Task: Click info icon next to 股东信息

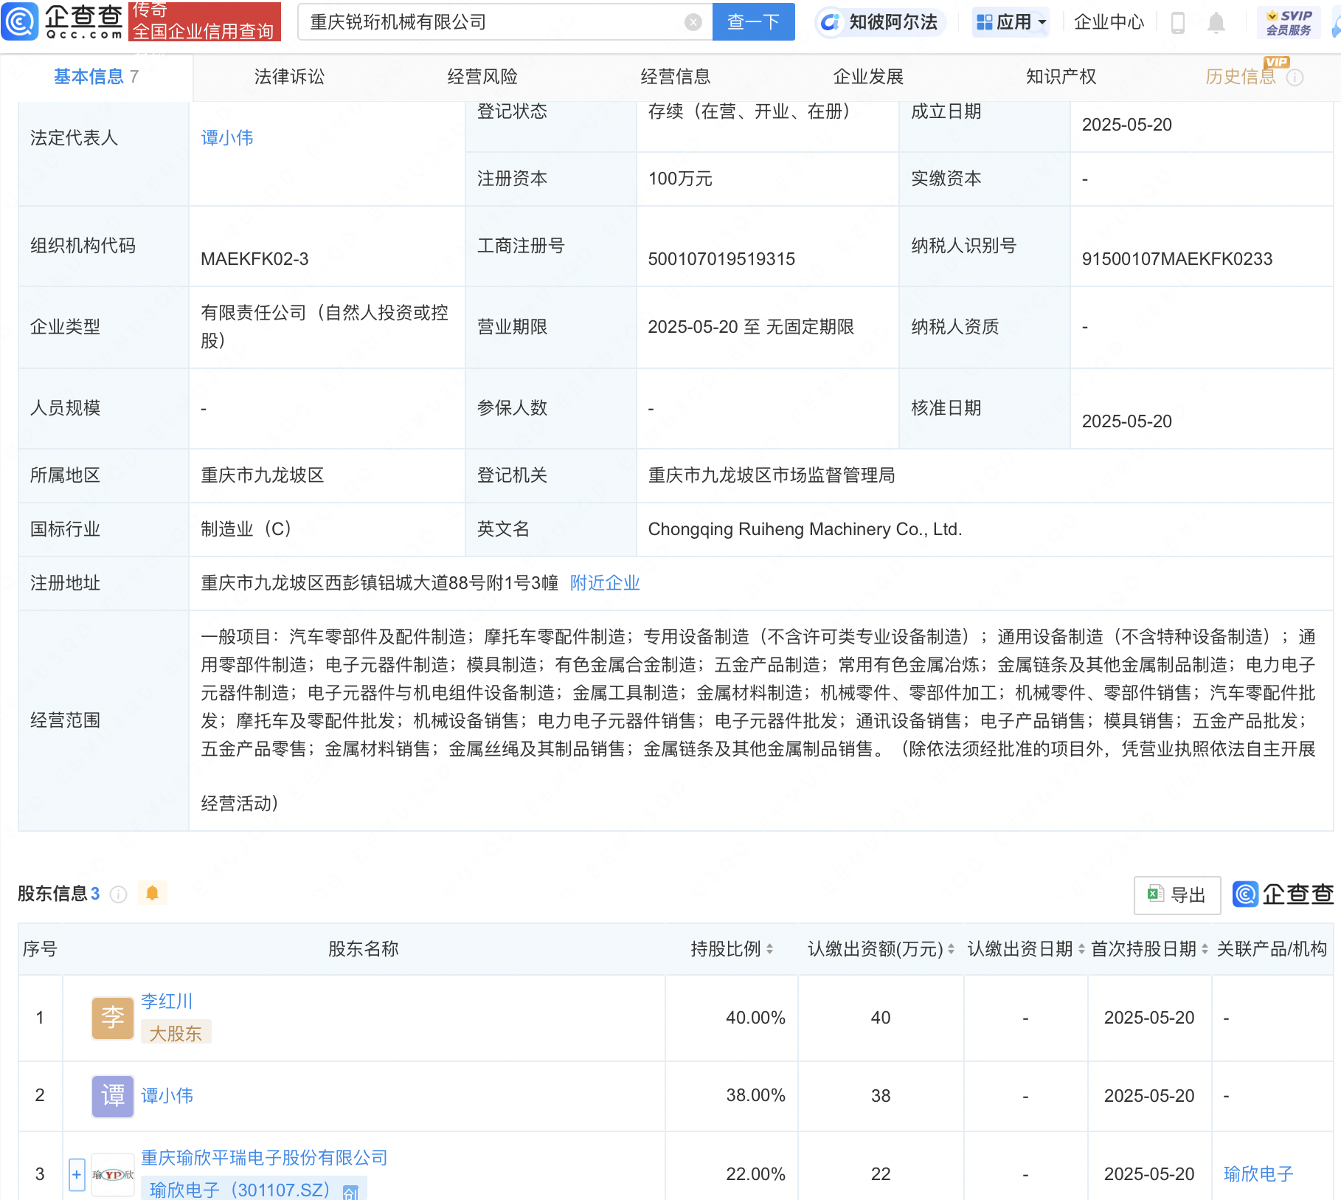Action: [x=118, y=894]
